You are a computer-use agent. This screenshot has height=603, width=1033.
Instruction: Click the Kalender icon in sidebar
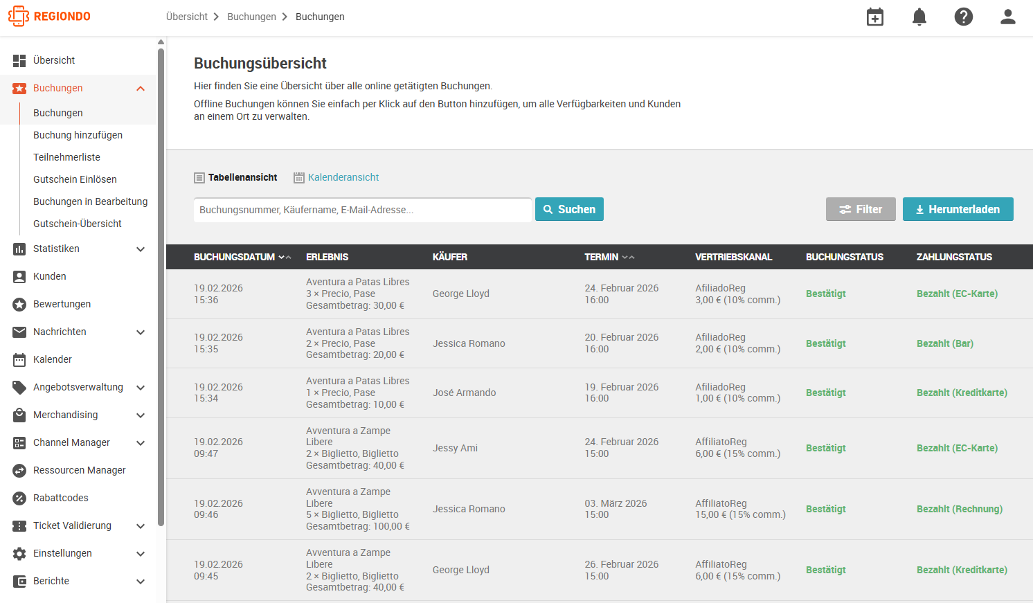click(19, 359)
